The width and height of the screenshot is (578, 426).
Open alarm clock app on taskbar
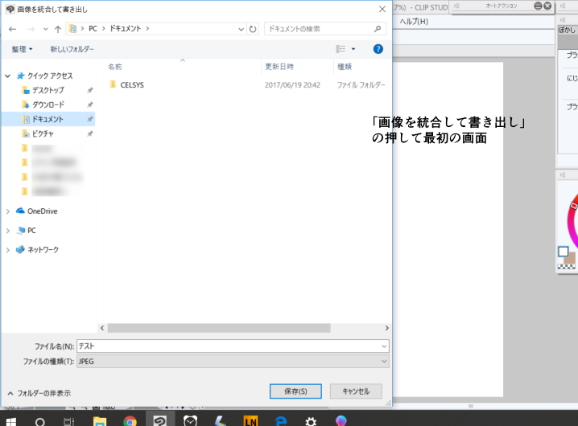tap(190, 421)
